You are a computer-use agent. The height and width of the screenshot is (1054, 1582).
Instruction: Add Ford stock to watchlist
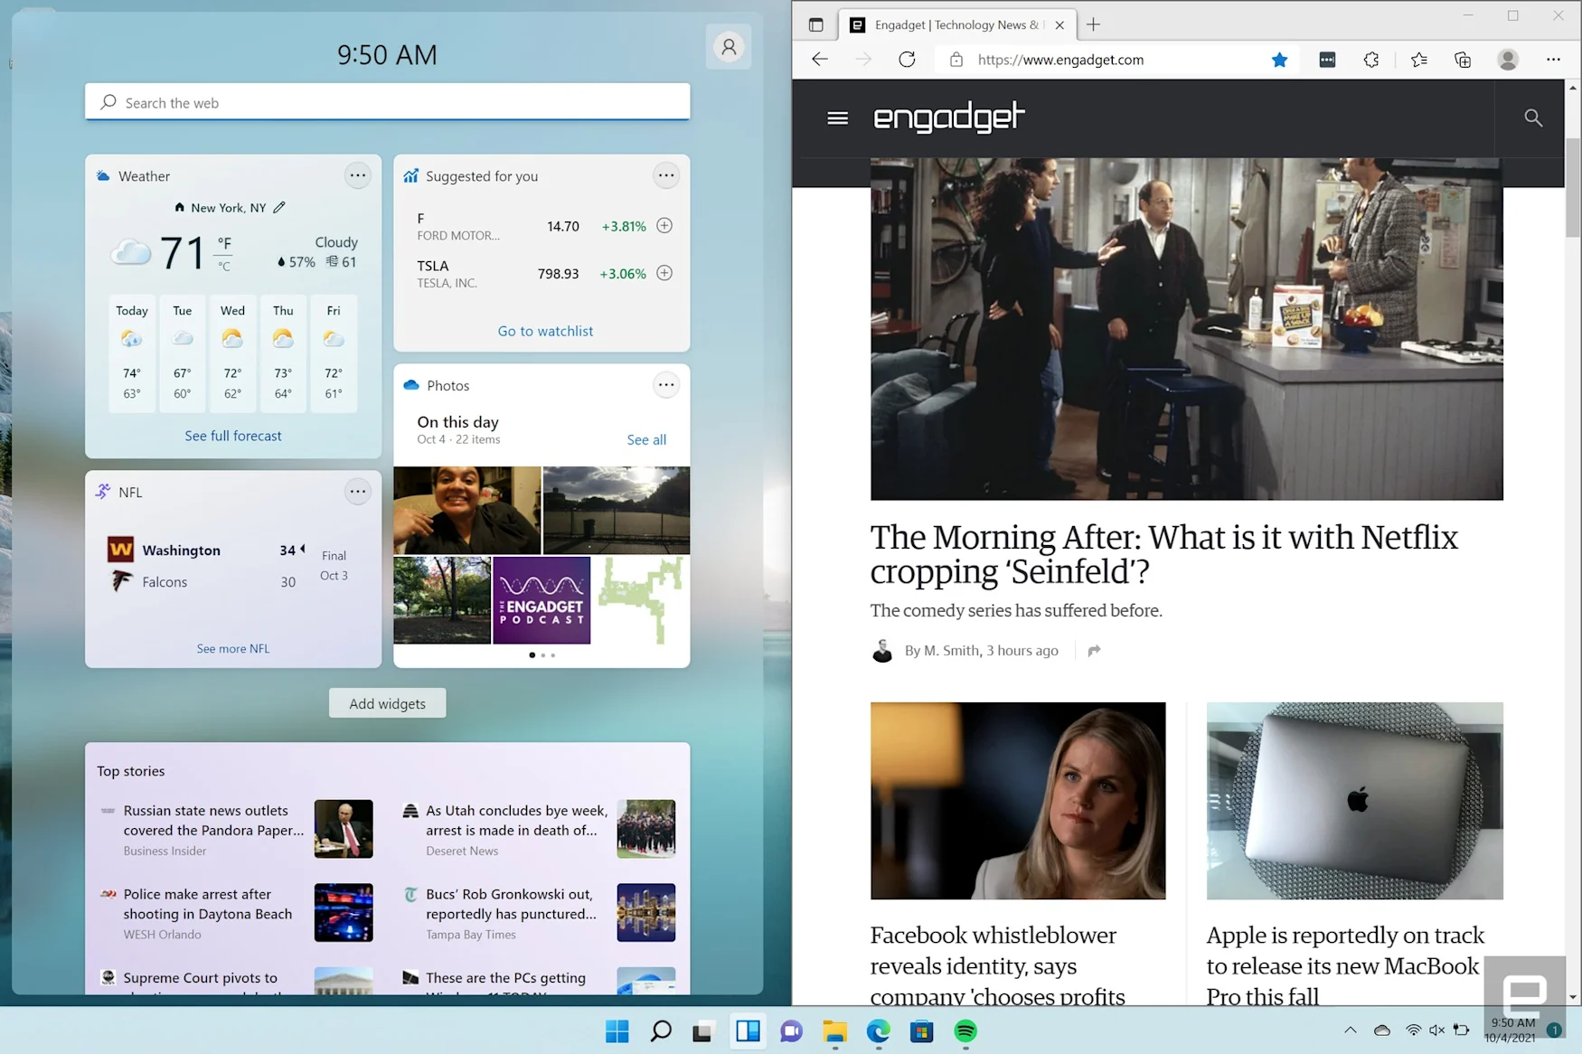(664, 226)
